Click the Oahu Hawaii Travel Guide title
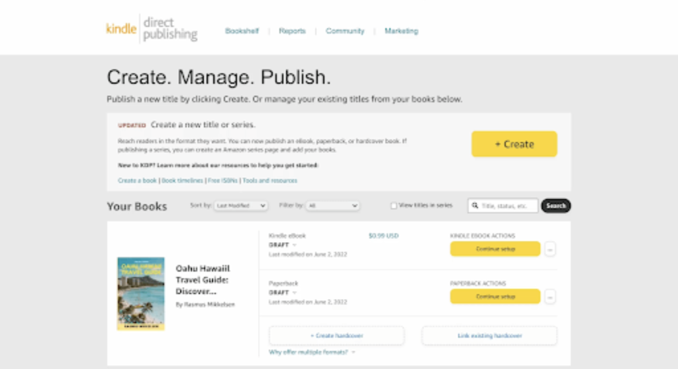The image size is (678, 369). point(203,280)
